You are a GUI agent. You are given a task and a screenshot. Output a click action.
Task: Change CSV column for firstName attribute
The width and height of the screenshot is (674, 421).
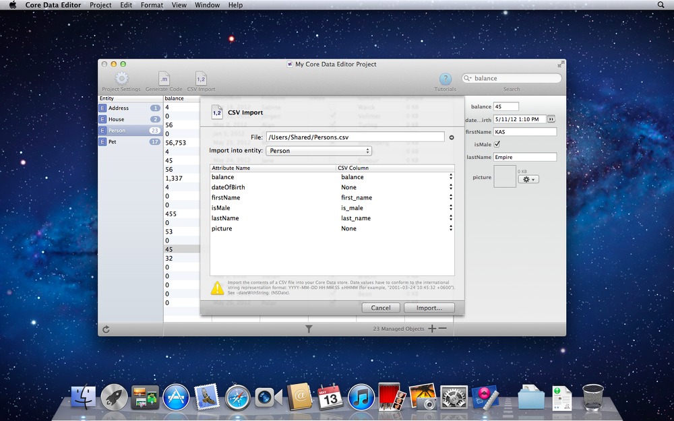click(396, 197)
